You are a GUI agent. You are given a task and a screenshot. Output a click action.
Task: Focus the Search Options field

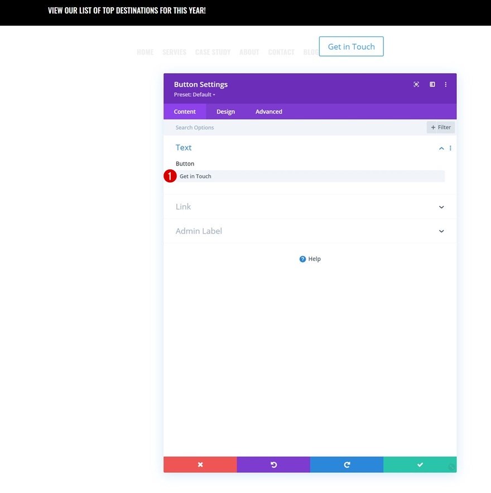point(295,127)
